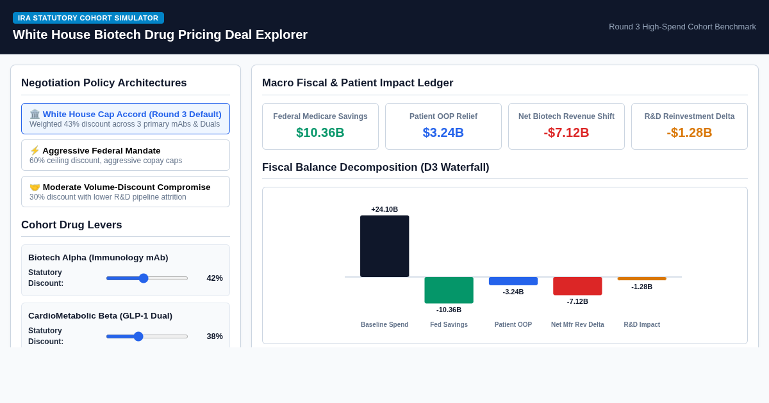Click the 38% CardioMetabolic Beta discount value
This screenshot has width=769, height=403.
click(x=215, y=336)
